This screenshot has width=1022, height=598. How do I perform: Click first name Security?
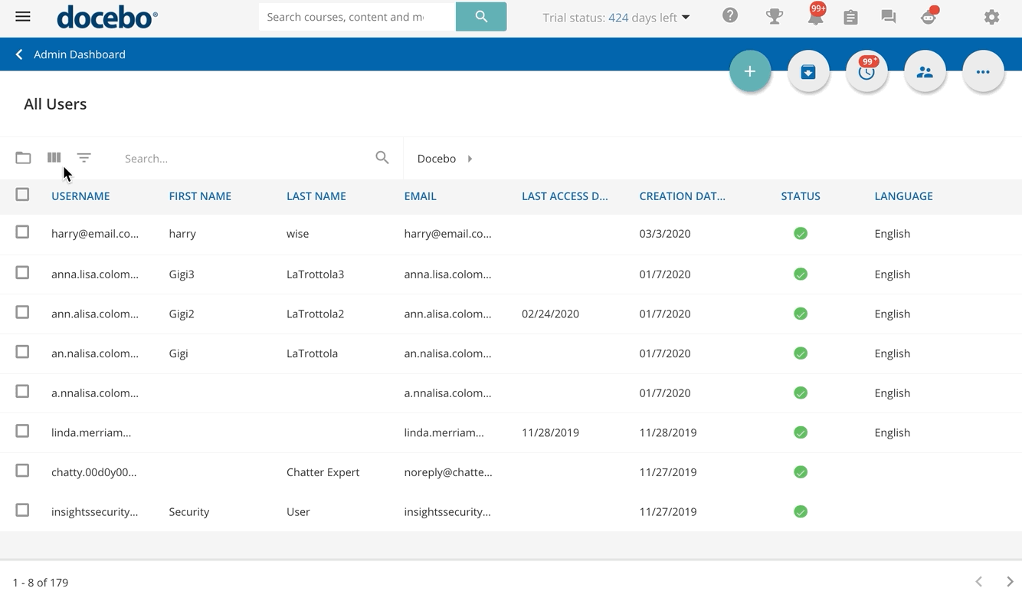[x=189, y=511]
